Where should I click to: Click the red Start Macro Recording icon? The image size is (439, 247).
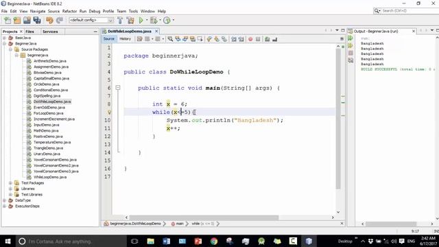(250, 39)
